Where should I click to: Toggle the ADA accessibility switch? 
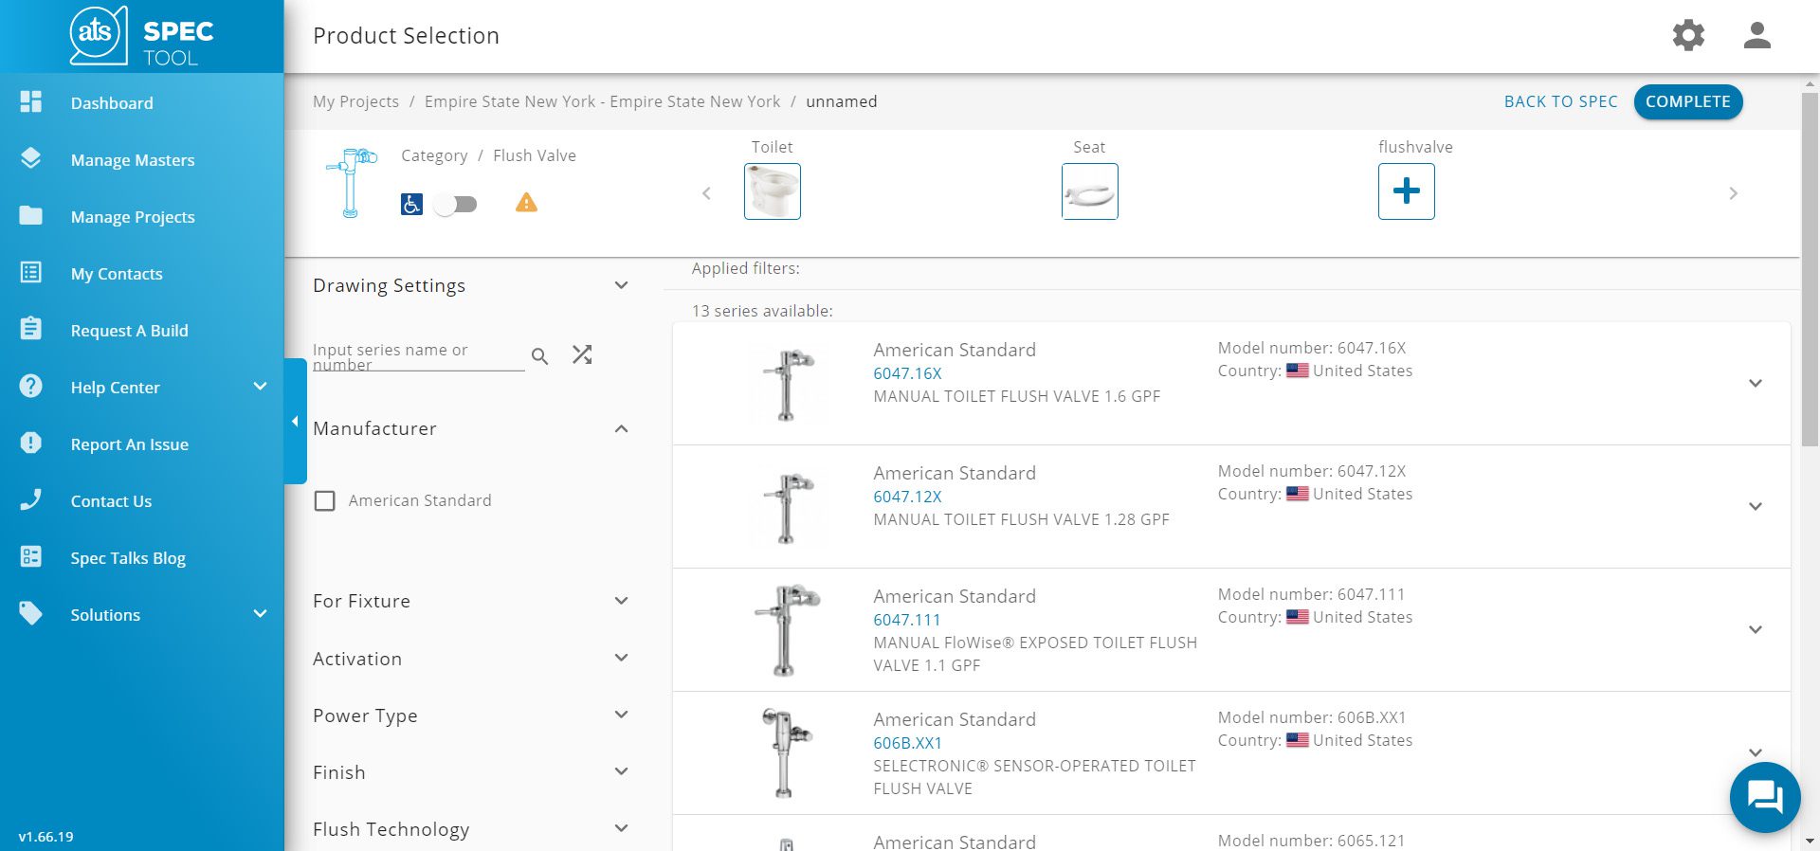[455, 204]
